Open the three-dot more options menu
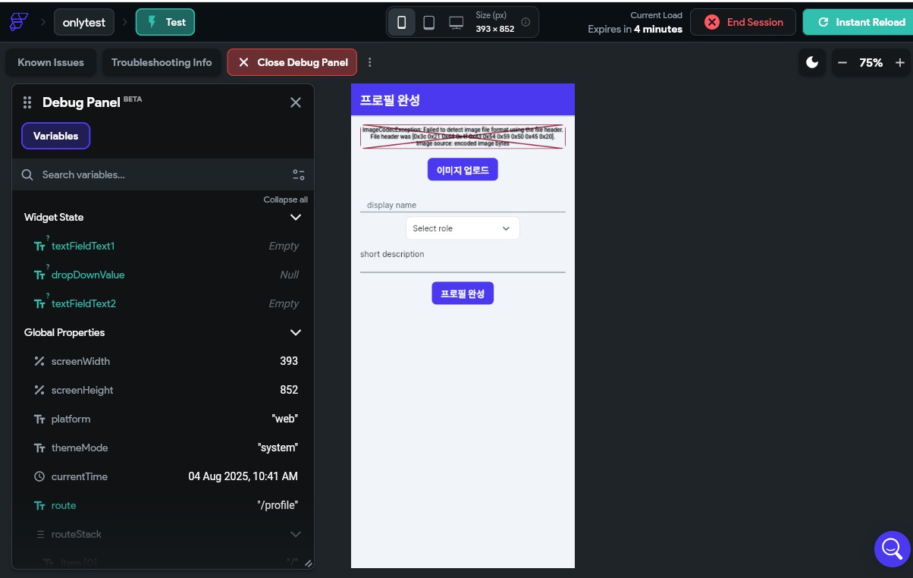This screenshot has height=578, width=913. pos(370,62)
